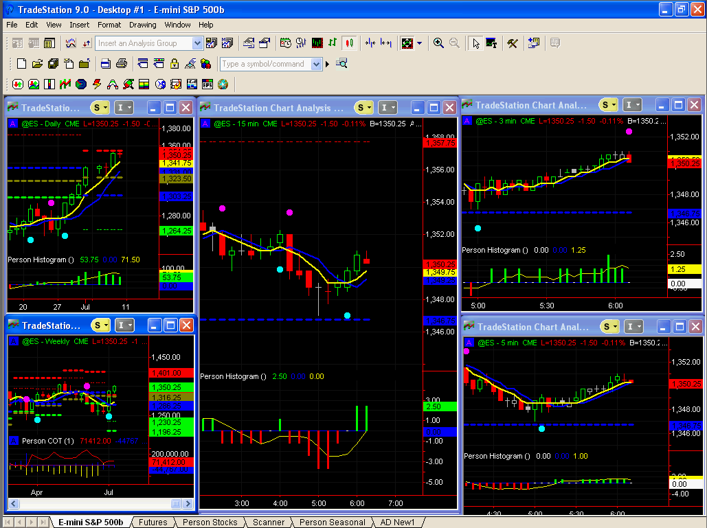
Task: Open the S dropdown on 15 min chart
Action: 364,108
